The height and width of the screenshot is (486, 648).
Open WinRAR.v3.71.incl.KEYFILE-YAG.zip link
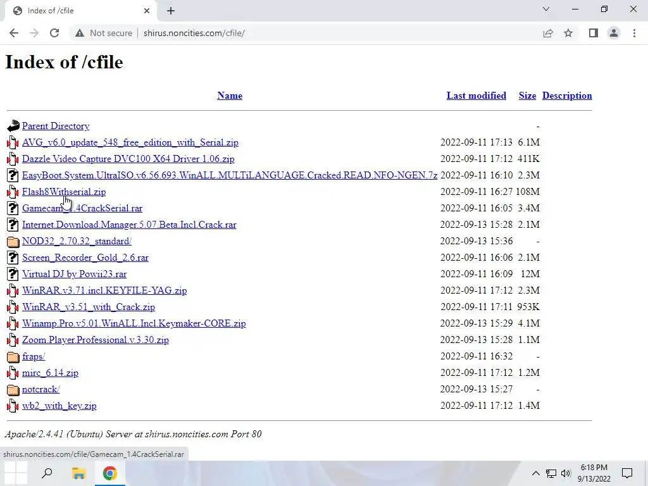[104, 290]
